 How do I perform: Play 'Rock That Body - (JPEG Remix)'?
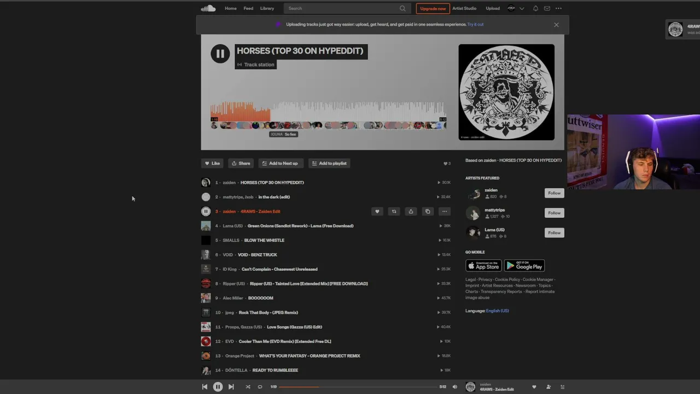[x=327, y=312]
